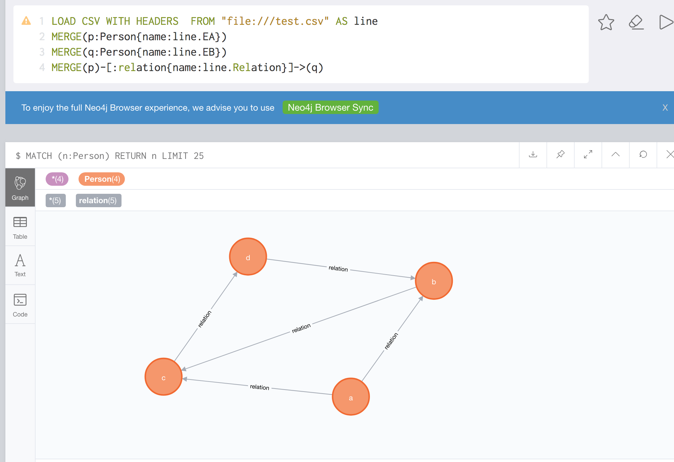
Task: Rerun the query with refresh icon
Action: 643,155
